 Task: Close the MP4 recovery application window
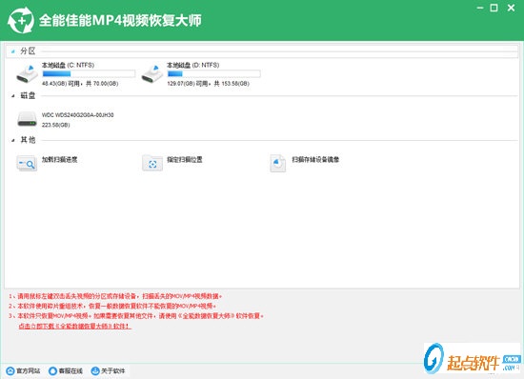tap(511, 8)
